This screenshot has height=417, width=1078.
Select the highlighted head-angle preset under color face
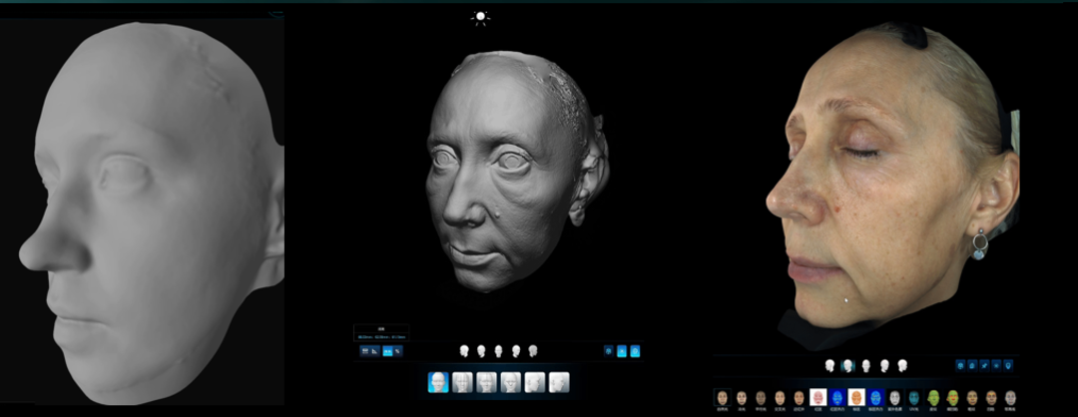847,366
